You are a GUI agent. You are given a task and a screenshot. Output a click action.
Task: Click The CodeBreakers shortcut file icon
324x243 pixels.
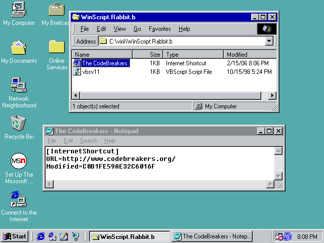(x=76, y=63)
